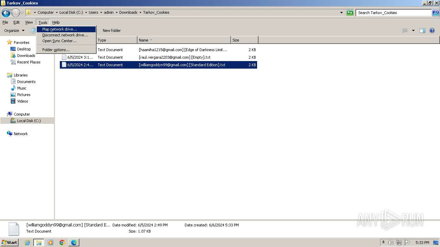Open the Help menu
The width and height of the screenshot is (440, 247).
[x=56, y=22]
